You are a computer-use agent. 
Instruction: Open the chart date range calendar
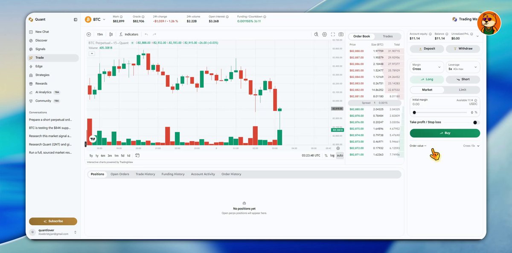[137, 155]
